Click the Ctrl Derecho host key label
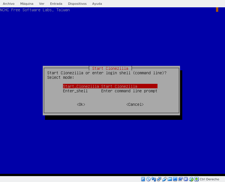This screenshot has width=225, height=182. click(209, 179)
